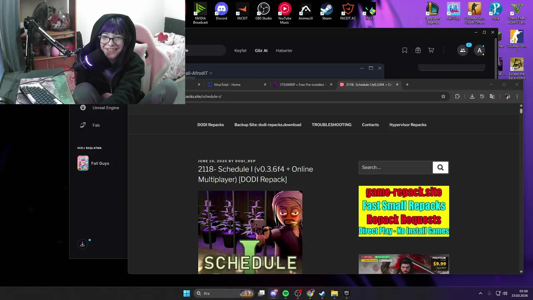Screen dimensions: 533x300
Task: Open Counter-Strike 2 desktop shortcut
Action: [517, 41]
